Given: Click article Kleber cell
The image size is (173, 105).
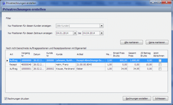Looking at the screenshot, I should coord(91,69).
